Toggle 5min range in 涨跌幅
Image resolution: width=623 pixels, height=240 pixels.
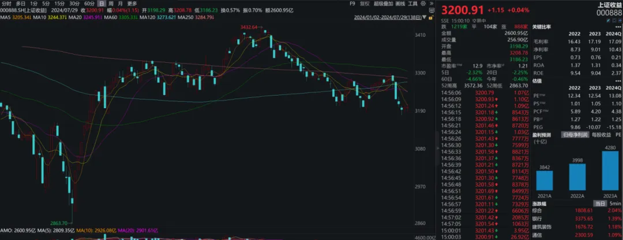point(615,203)
